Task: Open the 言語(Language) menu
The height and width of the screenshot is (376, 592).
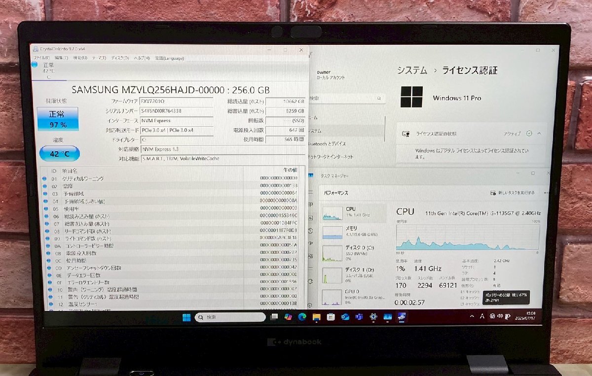Action: tap(169, 58)
